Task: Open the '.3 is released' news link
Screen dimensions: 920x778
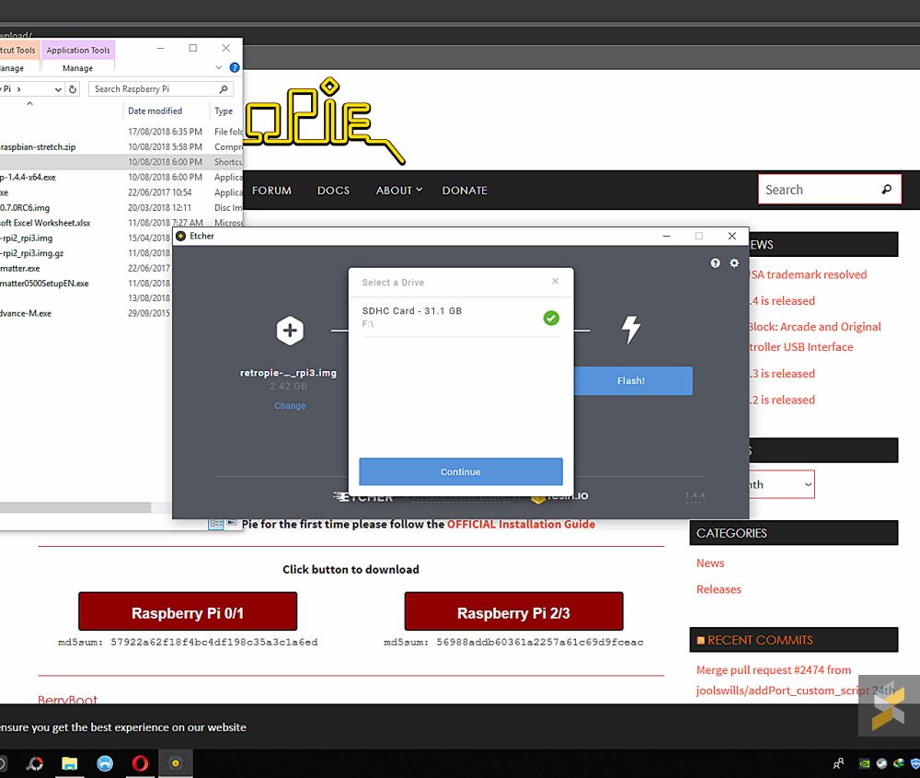Action: [x=783, y=374]
